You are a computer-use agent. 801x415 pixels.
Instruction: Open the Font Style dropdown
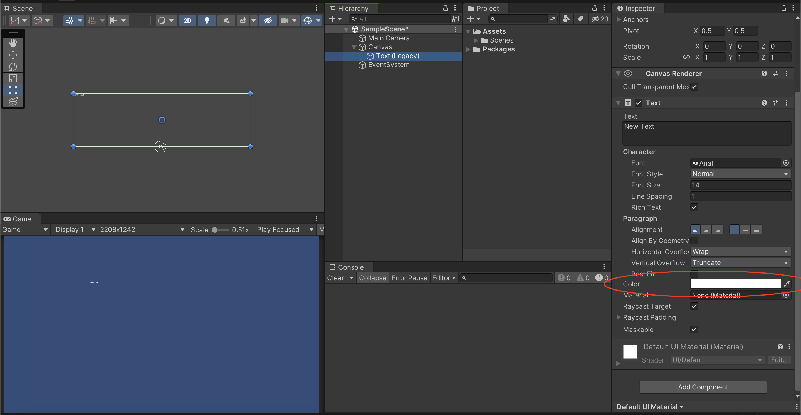point(740,174)
